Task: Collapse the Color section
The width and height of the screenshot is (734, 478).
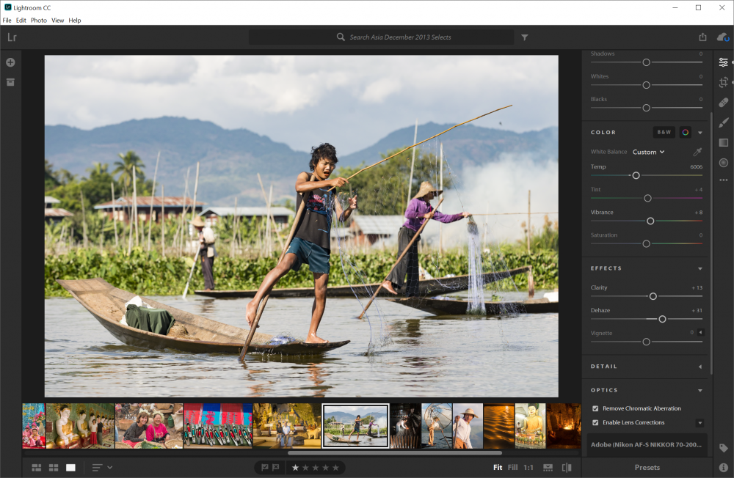Action: (x=700, y=133)
